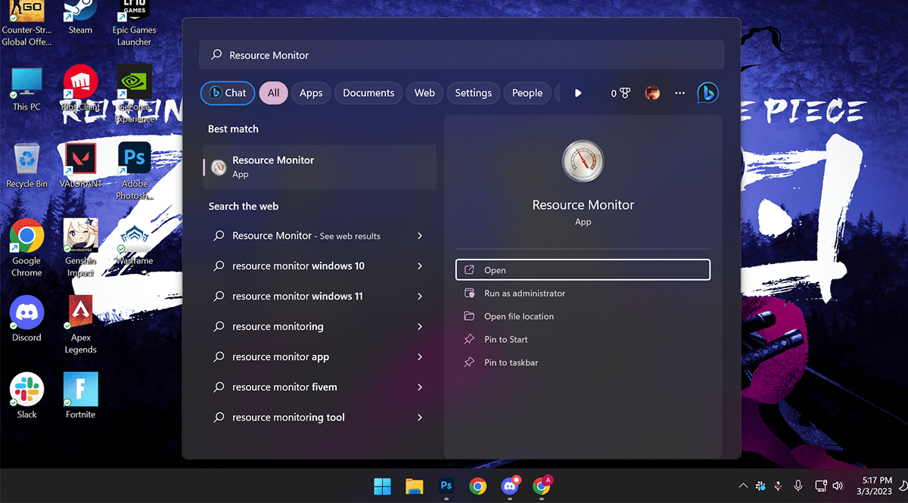
Task: Click Run as administrator
Action: tap(524, 293)
